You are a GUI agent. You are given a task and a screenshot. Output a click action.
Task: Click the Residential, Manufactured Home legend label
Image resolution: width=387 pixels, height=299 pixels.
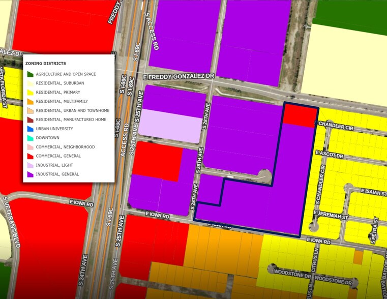point(71,119)
